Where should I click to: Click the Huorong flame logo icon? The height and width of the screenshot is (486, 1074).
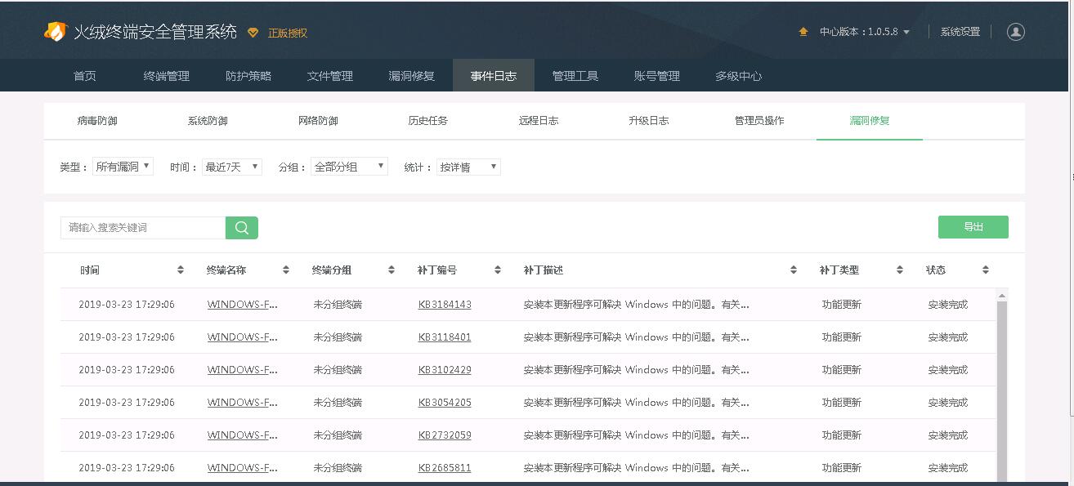[55, 32]
